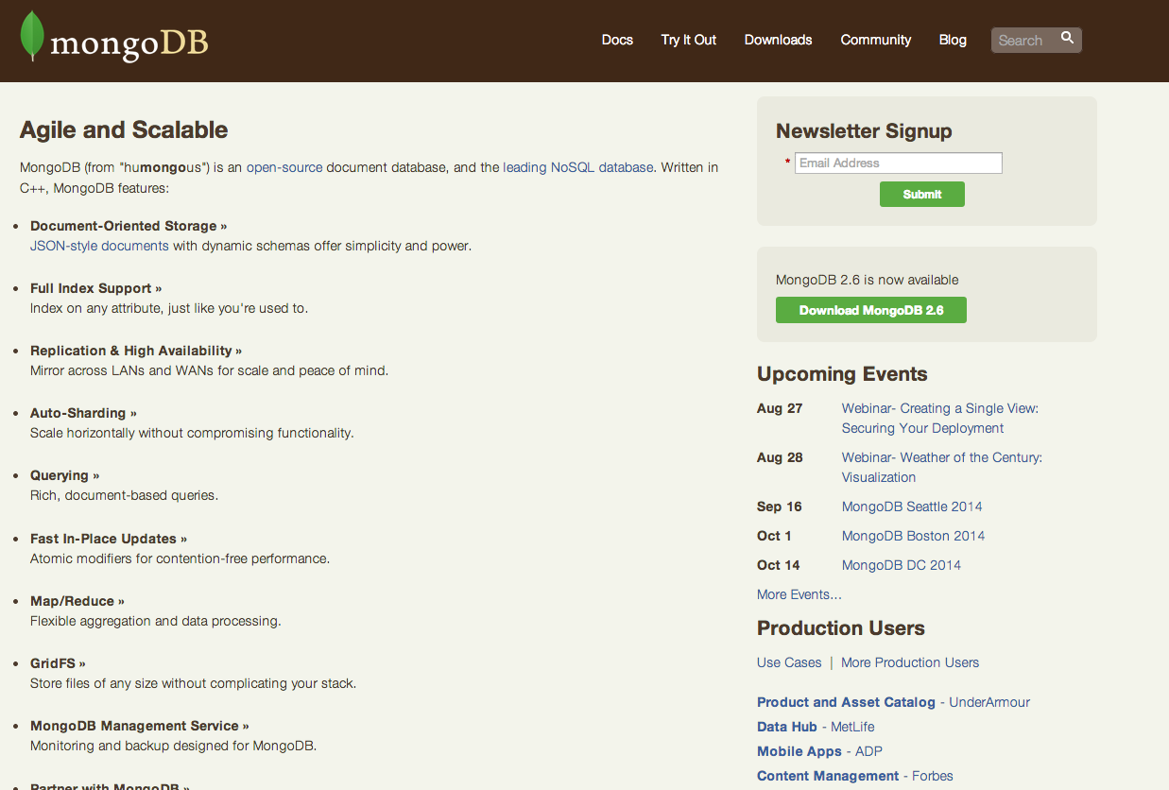Image resolution: width=1169 pixels, height=790 pixels.
Task: Click the Email Address field
Action: (898, 163)
